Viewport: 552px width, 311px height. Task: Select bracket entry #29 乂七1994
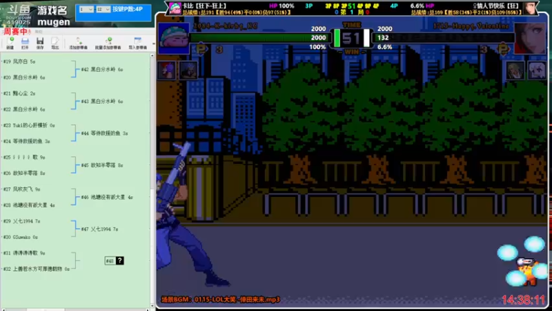pos(21,221)
